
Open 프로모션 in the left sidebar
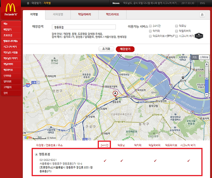click(11, 35)
